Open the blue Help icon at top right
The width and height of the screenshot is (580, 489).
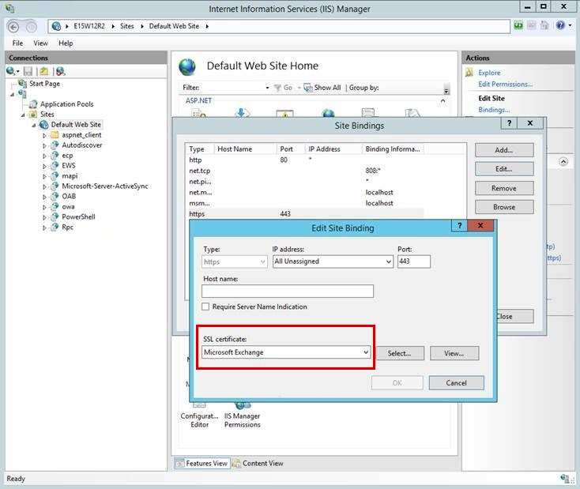click(560, 25)
